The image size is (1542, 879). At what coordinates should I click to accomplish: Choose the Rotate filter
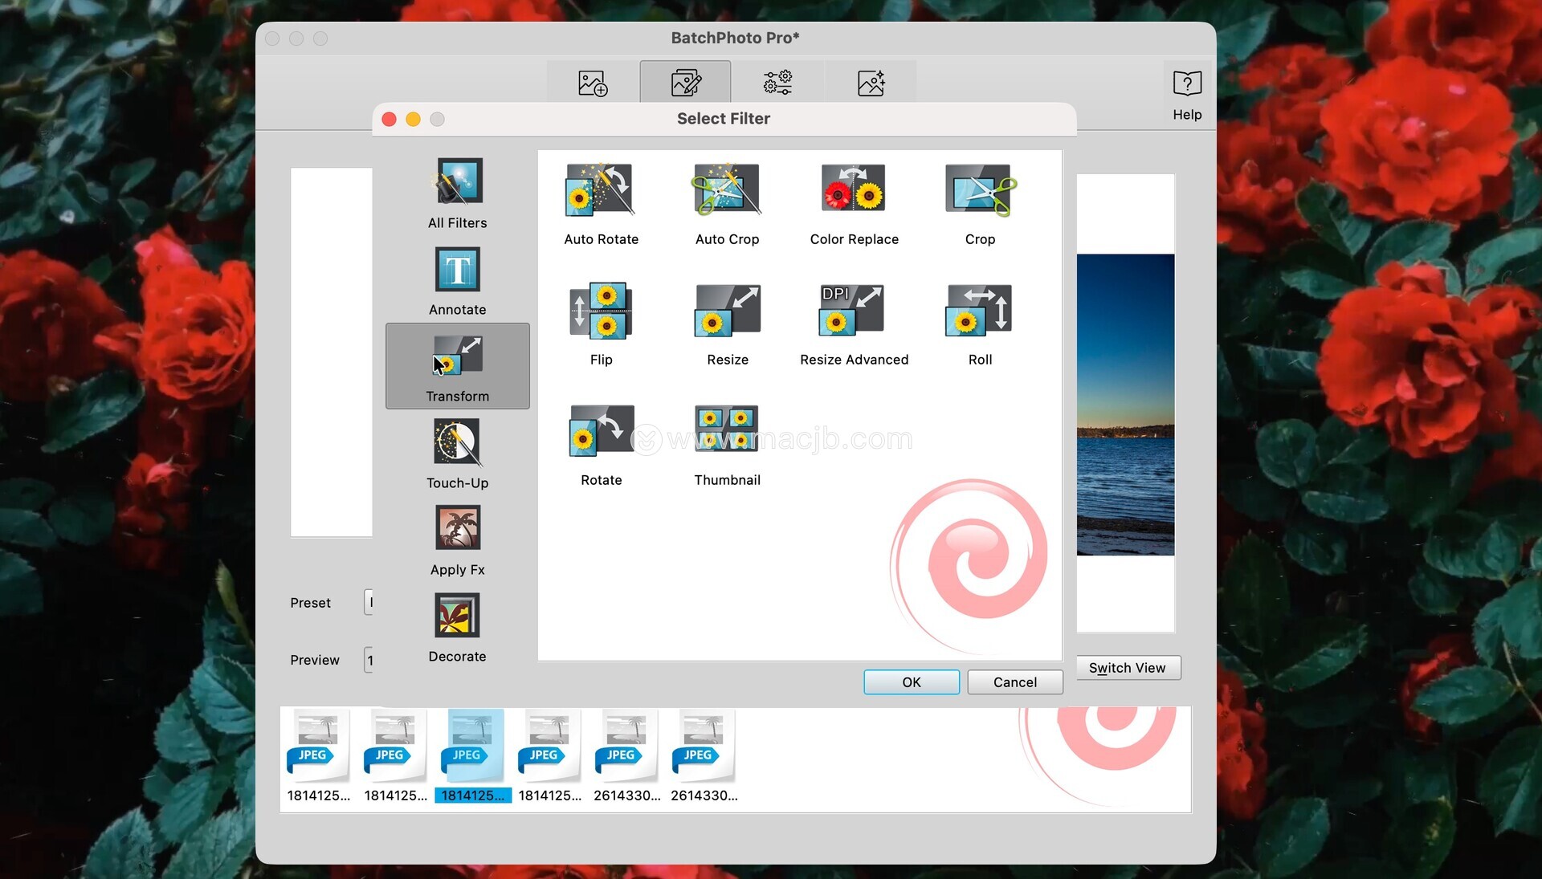(600, 431)
